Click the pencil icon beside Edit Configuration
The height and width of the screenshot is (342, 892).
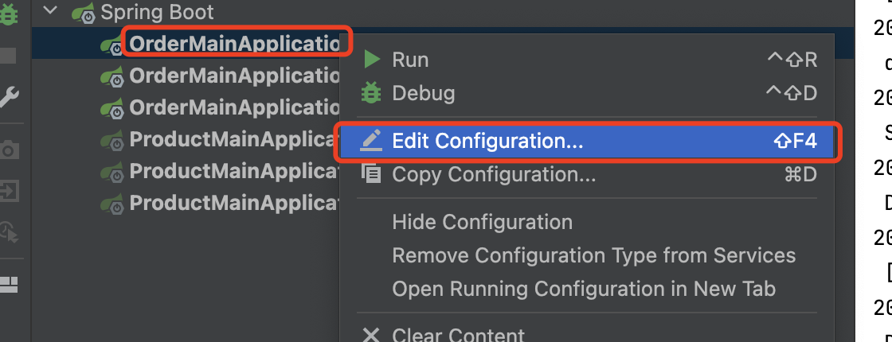click(x=371, y=141)
